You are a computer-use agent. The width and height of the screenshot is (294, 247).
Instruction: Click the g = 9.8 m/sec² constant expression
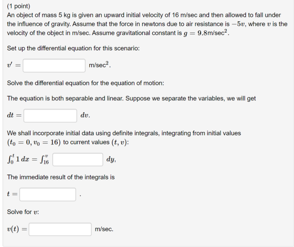206,33
